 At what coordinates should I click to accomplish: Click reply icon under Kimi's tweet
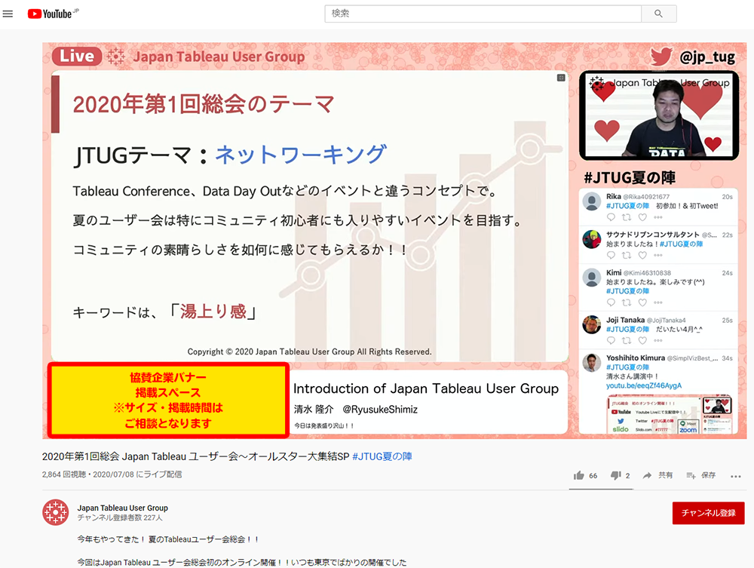tap(611, 302)
